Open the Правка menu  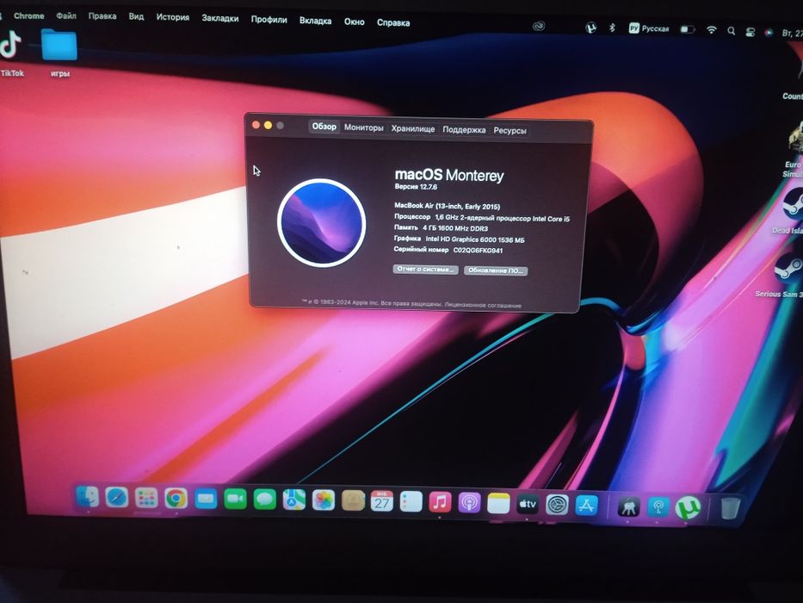pyautogui.click(x=102, y=16)
